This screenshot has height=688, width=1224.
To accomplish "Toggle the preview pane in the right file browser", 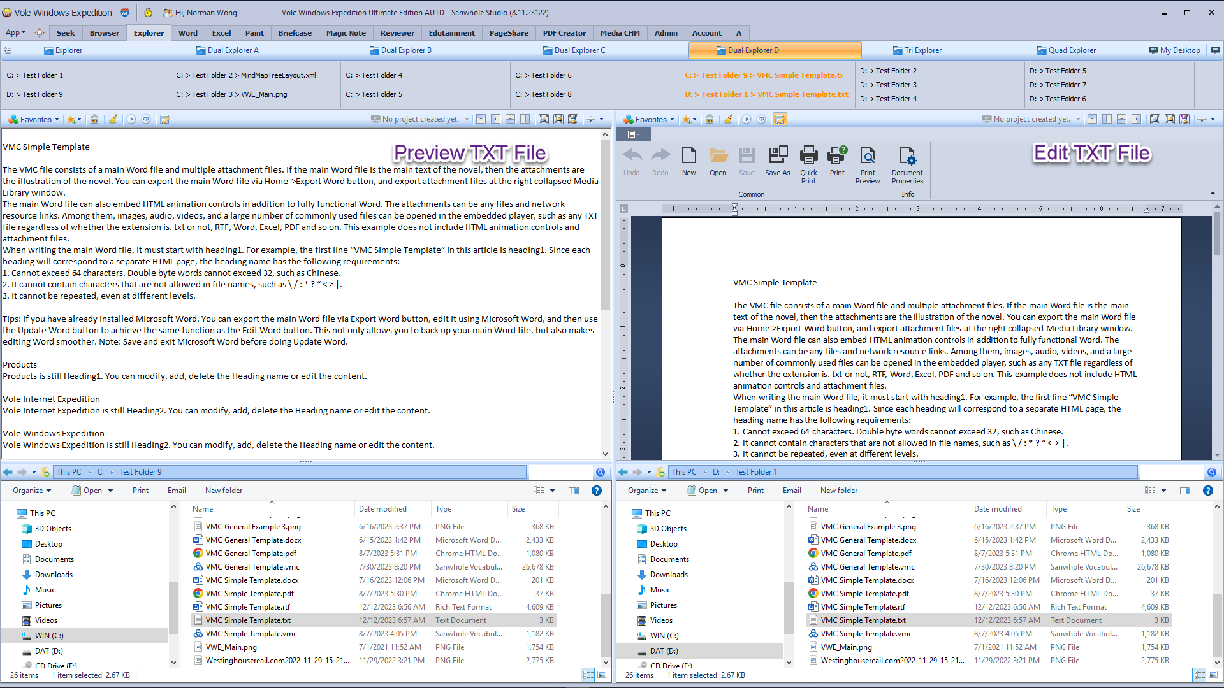I will tap(1185, 491).
